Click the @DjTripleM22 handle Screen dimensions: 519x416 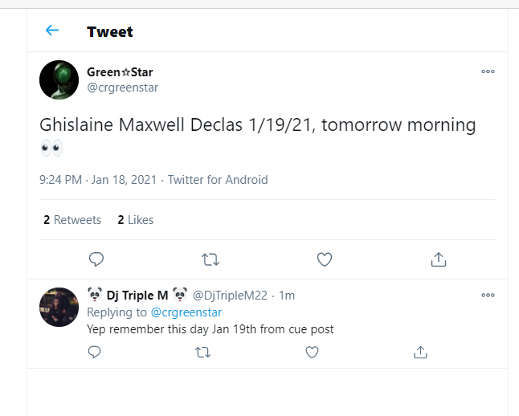click(230, 296)
